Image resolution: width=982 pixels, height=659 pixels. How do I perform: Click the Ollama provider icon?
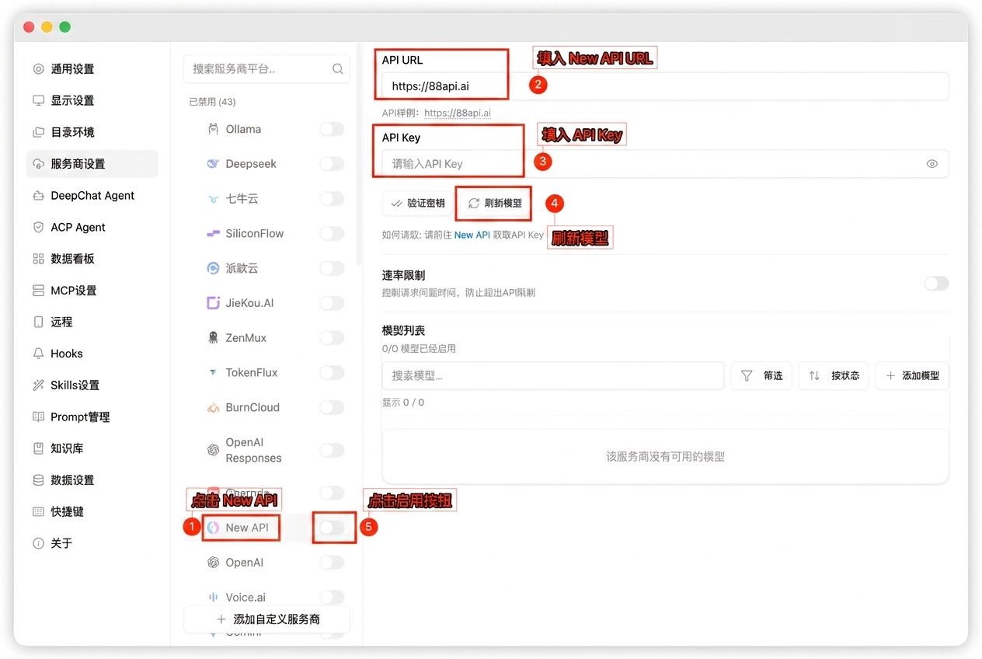pyautogui.click(x=213, y=129)
